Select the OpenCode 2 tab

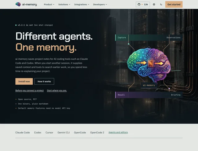click(x=97, y=132)
